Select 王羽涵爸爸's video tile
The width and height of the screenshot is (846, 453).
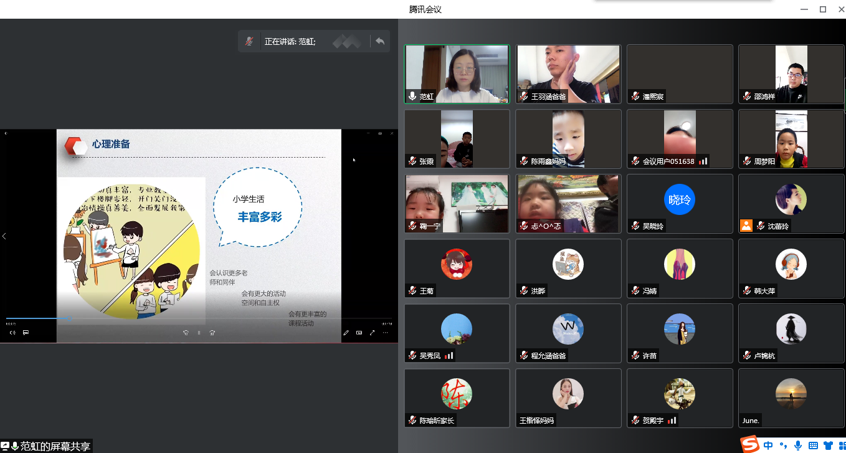tap(568, 74)
